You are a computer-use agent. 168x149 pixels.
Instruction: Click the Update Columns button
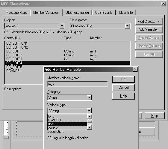[x=149, y=46]
